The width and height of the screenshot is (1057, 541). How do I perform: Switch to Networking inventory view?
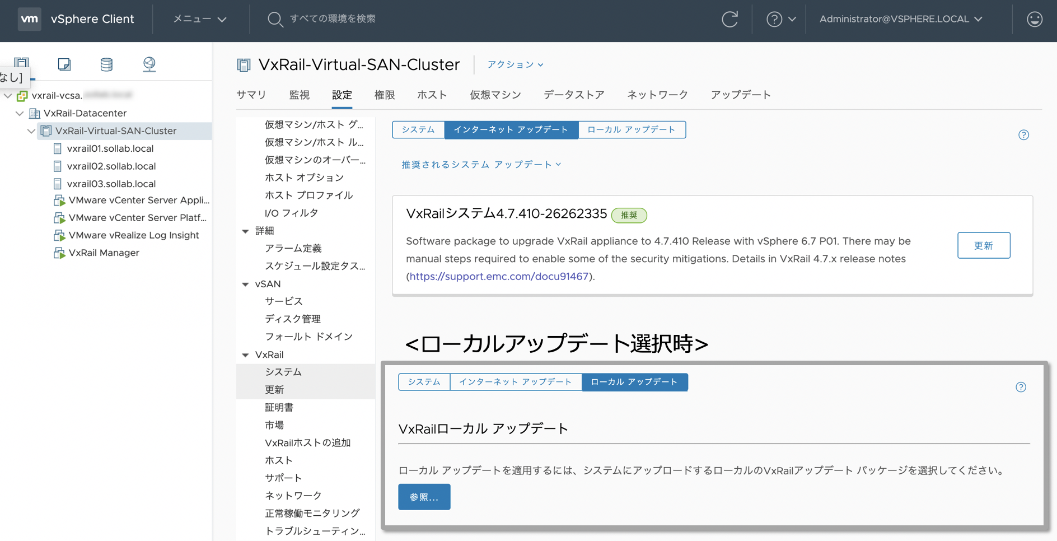click(149, 64)
